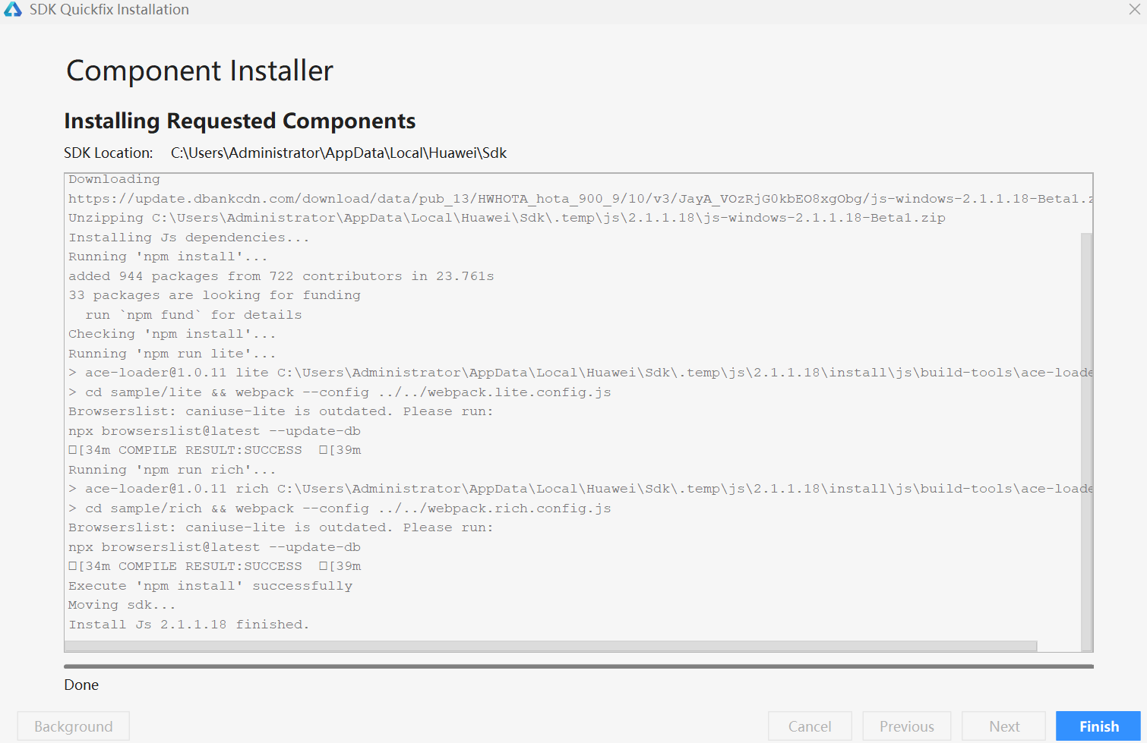The height and width of the screenshot is (743, 1147).
Task: Click the Done status label
Action: (81, 685)
